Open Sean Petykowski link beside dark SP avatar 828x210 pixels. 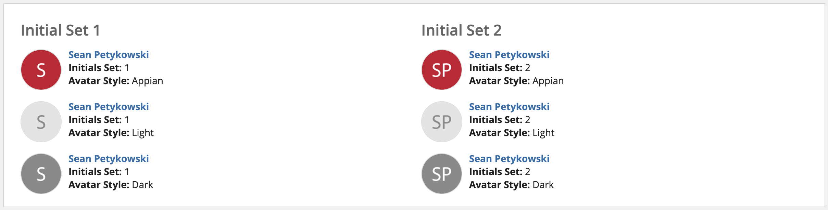509,159
